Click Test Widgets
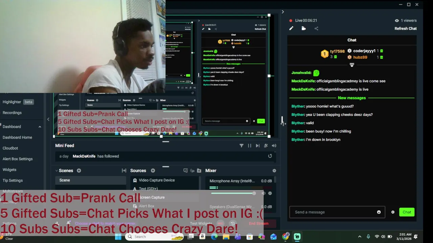433x243 pixels. tap(201, 223)
